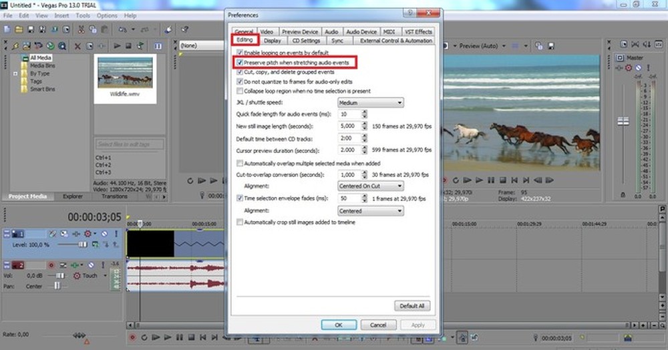Click the Copy icon in the main toolbar

92,29
